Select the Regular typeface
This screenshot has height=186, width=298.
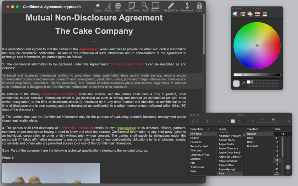[259, 134]
